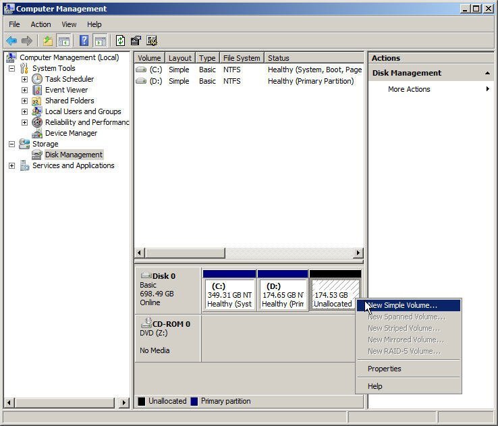The width and height of the screenshot is (498, 426).
Task: Click the Properties toolbar icon
Action: pyautogui.click(x=136, y=41)
